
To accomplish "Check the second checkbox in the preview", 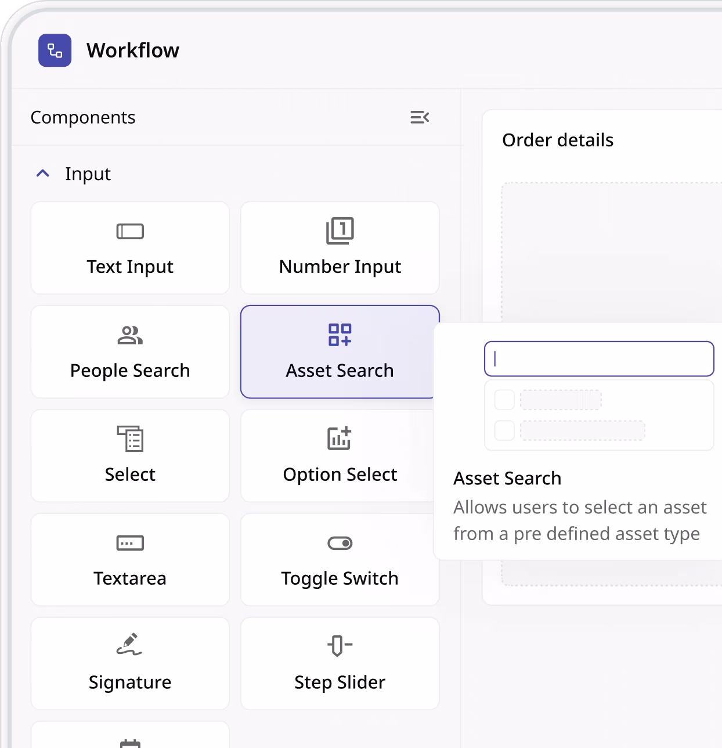I will (x=504, y=430).
